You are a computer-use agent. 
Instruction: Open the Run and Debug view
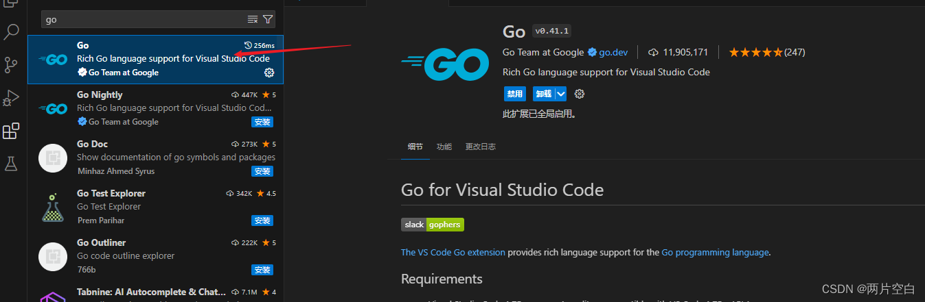[x=11, y=98]
